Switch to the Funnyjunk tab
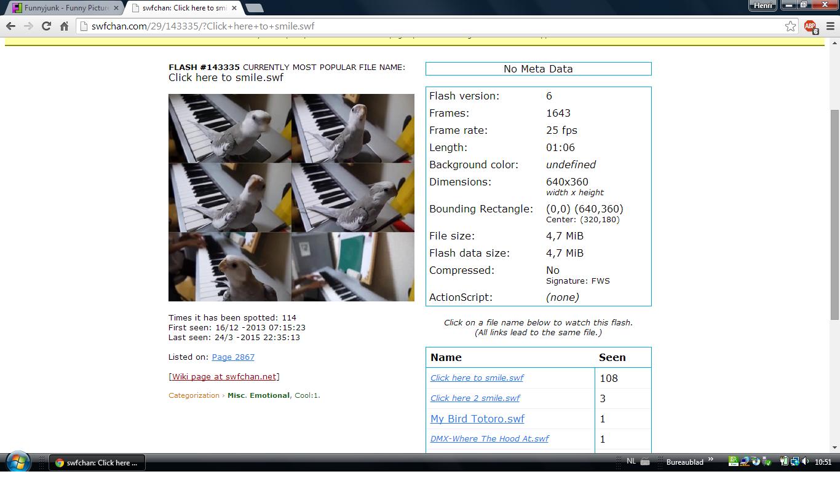Image resolution: width=840 pixels, height=493 pixels. (x=65, y=8)
